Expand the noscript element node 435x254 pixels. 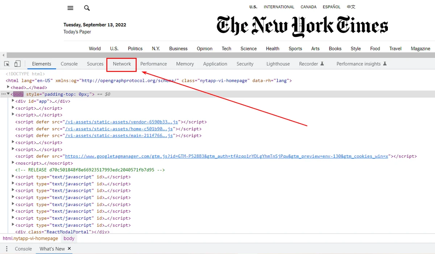pyautogui.click(x=13, y=163)
